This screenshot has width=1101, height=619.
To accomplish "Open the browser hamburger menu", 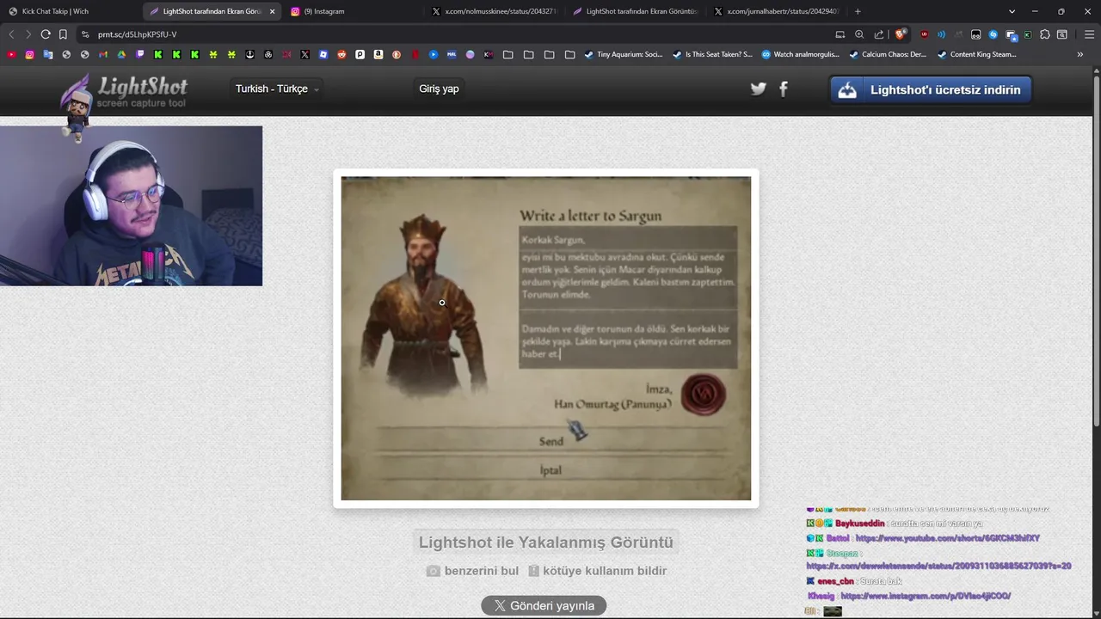I will 1089,34.
